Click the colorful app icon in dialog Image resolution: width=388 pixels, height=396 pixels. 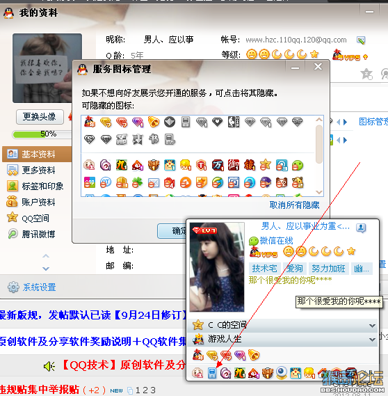(90, 182)
